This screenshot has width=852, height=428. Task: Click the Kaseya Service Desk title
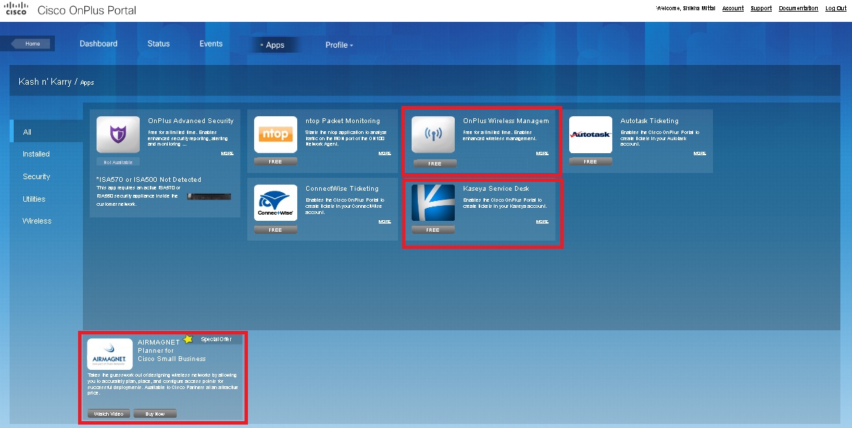coord(496,189)
